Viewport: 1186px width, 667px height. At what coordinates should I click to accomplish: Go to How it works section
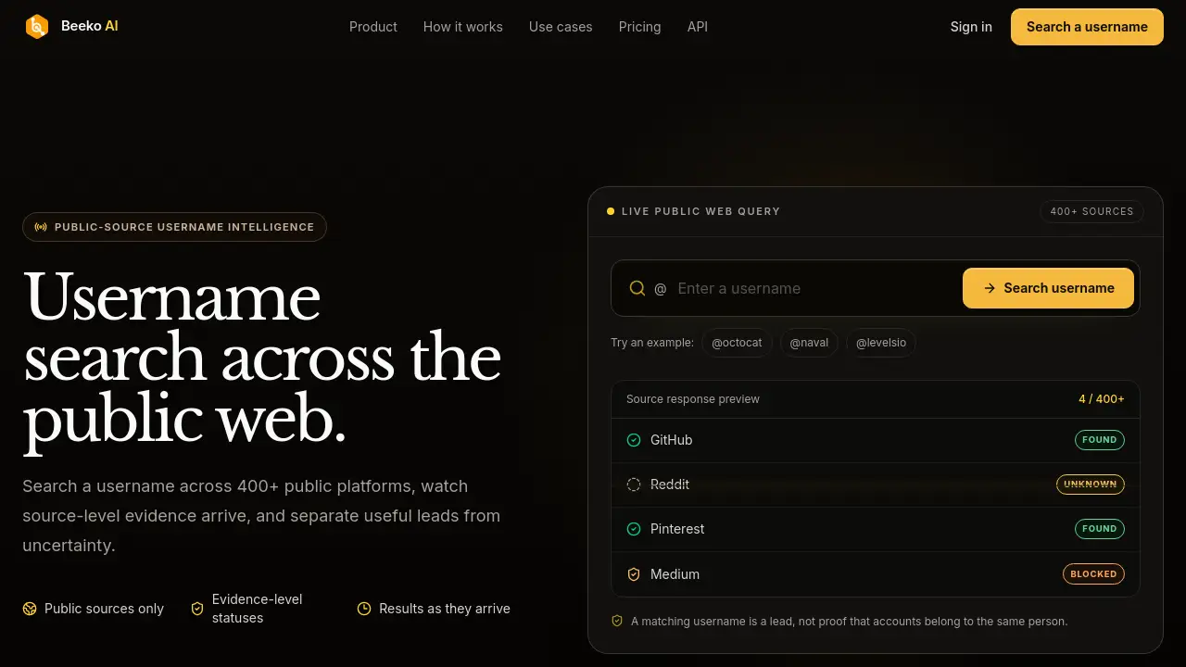[x=463, y=27]
